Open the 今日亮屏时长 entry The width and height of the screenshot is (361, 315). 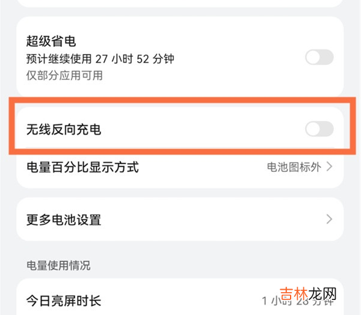tap(65, 299)
